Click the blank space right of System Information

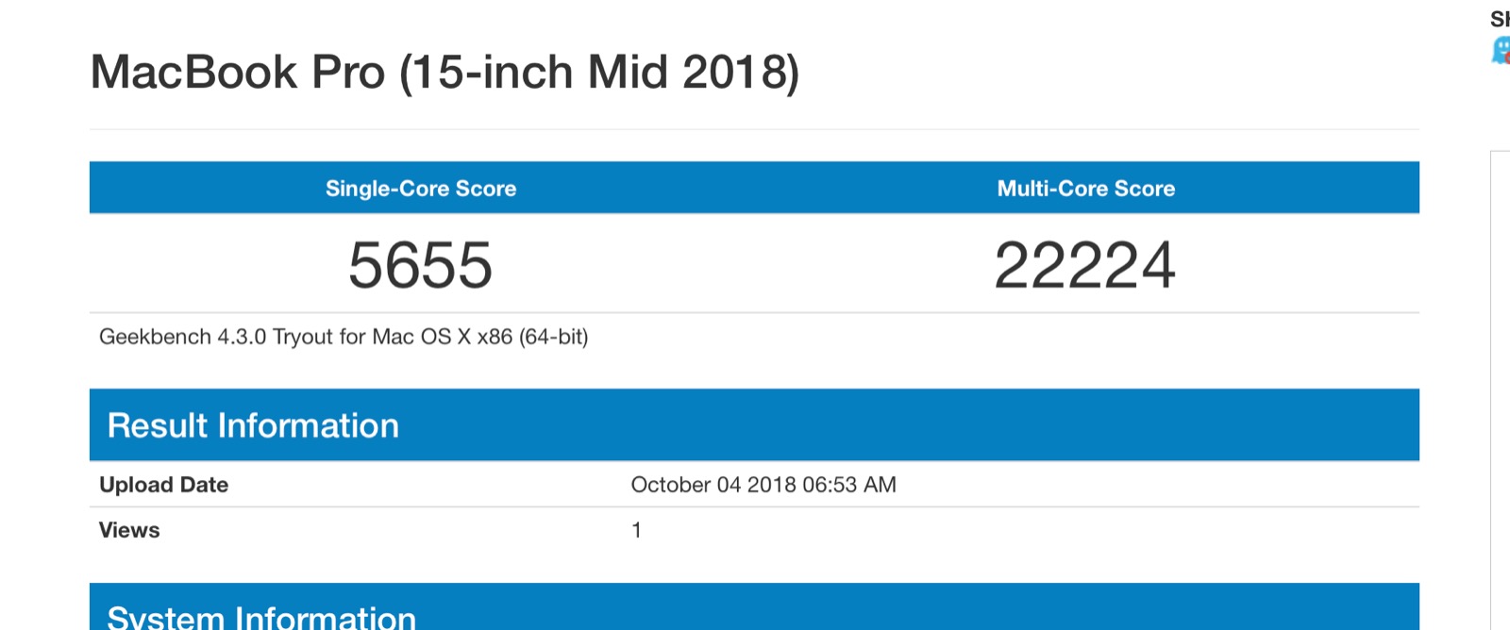pos(915,607)
